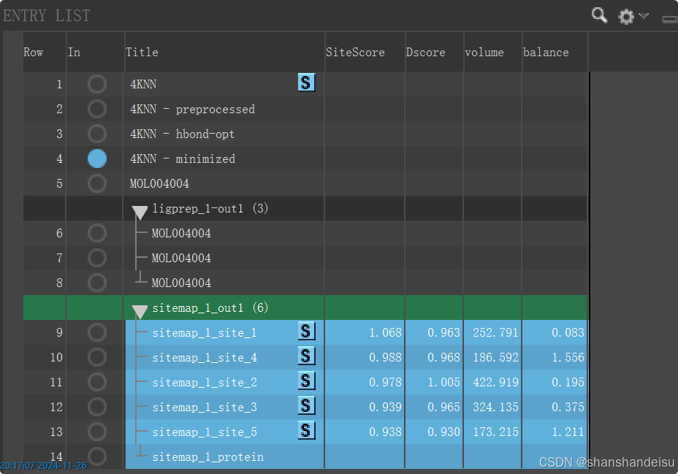This screenshot has width=678, height=474.
Task: Include row 1 4KNN in workspace
Action: [97, 84]
